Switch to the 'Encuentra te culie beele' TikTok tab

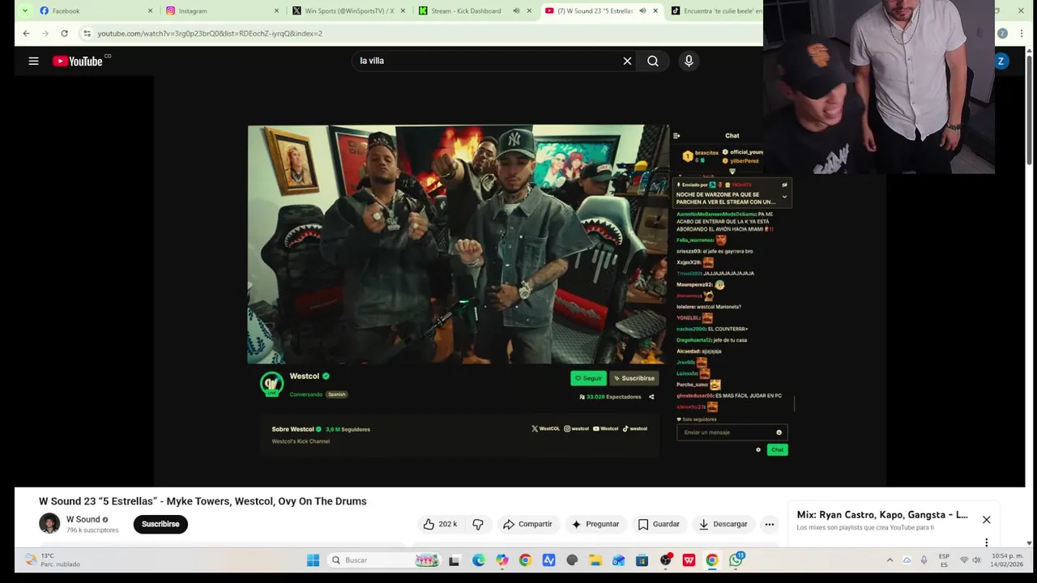pyautogui.click(x=717, y=11)
